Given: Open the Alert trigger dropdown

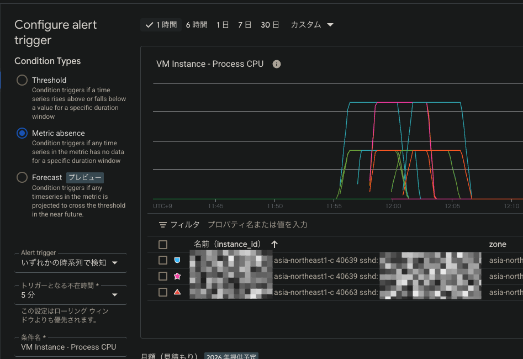Looking at the screenshot, I should (70, 263).
